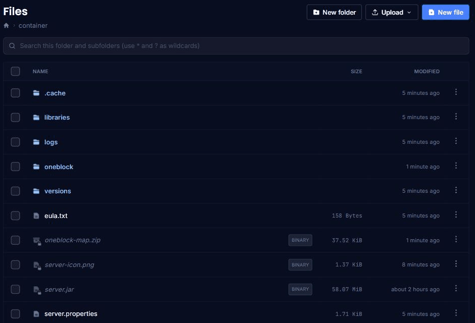Screen dimensions: 475x323
Task: Click the 37.52 KiB size value
Action: click(347, 240)
